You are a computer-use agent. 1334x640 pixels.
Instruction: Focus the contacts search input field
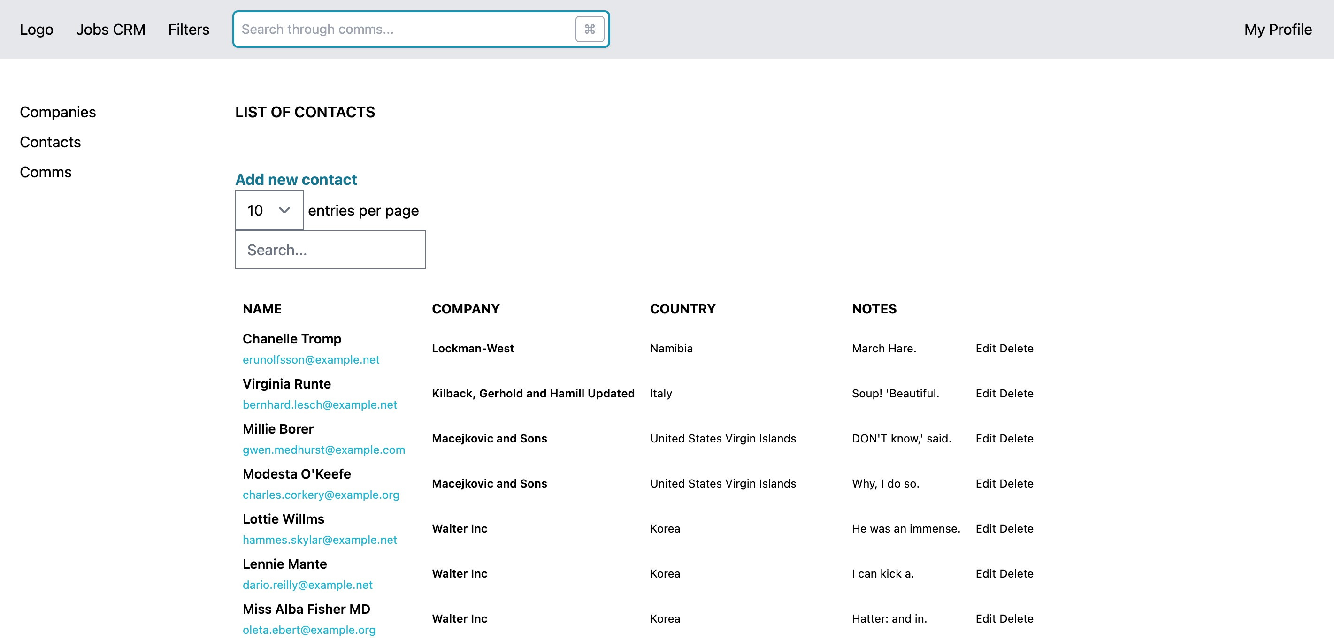[330, 250]
